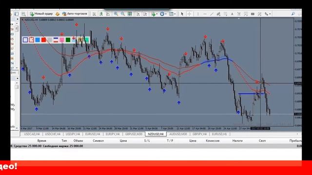Sort terminal by 'Объем' column header
This screenshot has width=312, height=175.
coord(78,140)
